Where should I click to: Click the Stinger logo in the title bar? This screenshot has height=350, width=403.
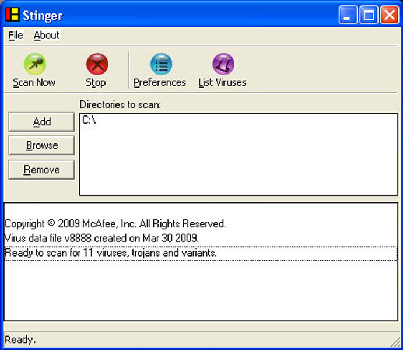click(x=13, y=15)
